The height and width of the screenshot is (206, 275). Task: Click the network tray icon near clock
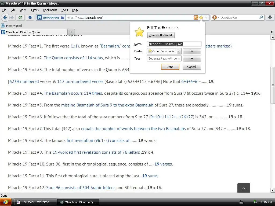[x=255, y=202]
